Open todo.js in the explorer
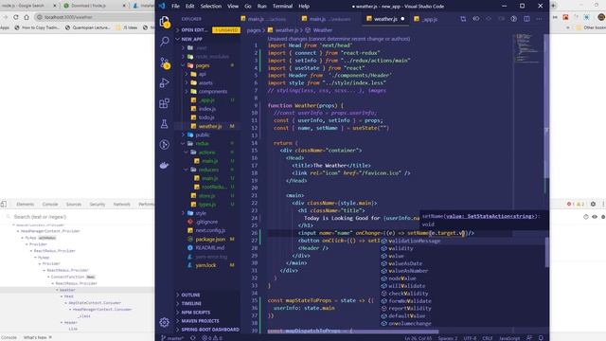 pos(206,117)
